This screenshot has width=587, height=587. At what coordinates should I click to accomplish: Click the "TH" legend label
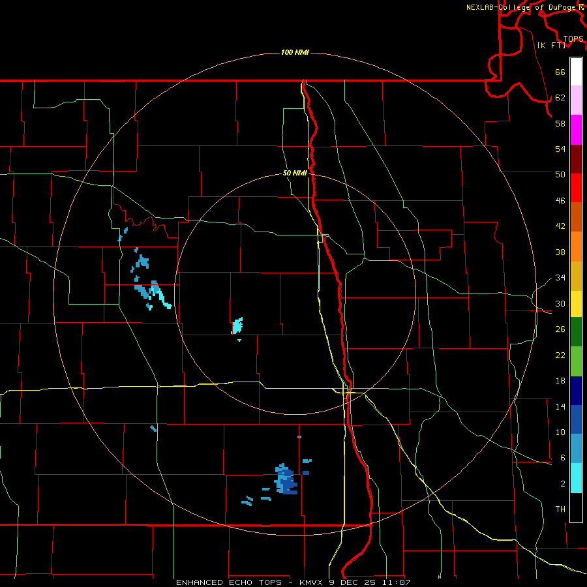point(560,509)
